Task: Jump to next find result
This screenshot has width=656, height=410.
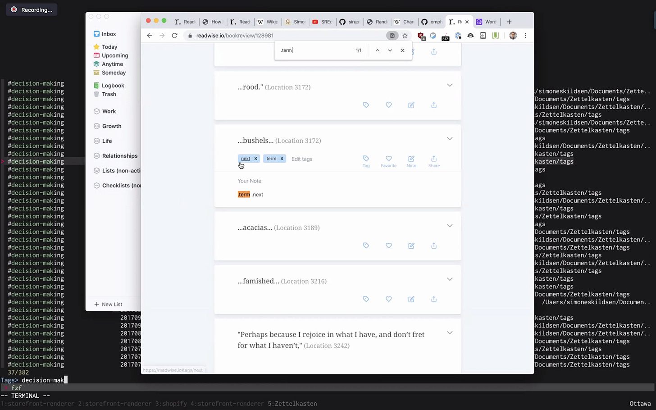Action: pos(390,50)
